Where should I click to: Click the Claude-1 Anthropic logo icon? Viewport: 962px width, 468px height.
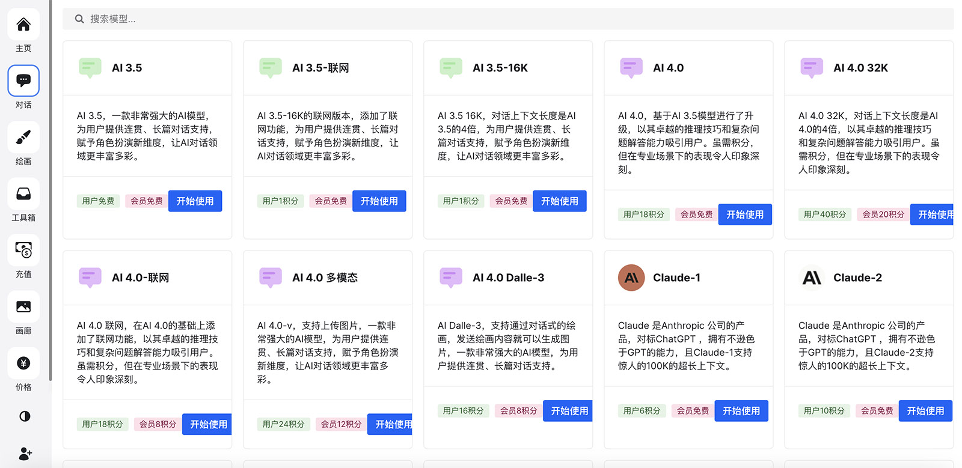[x=631, y=278]
